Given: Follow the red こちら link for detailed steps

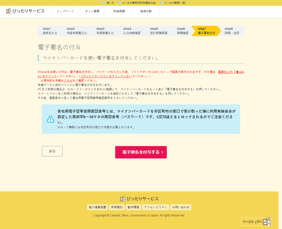Looking at the screenshot, I should 68,81.
